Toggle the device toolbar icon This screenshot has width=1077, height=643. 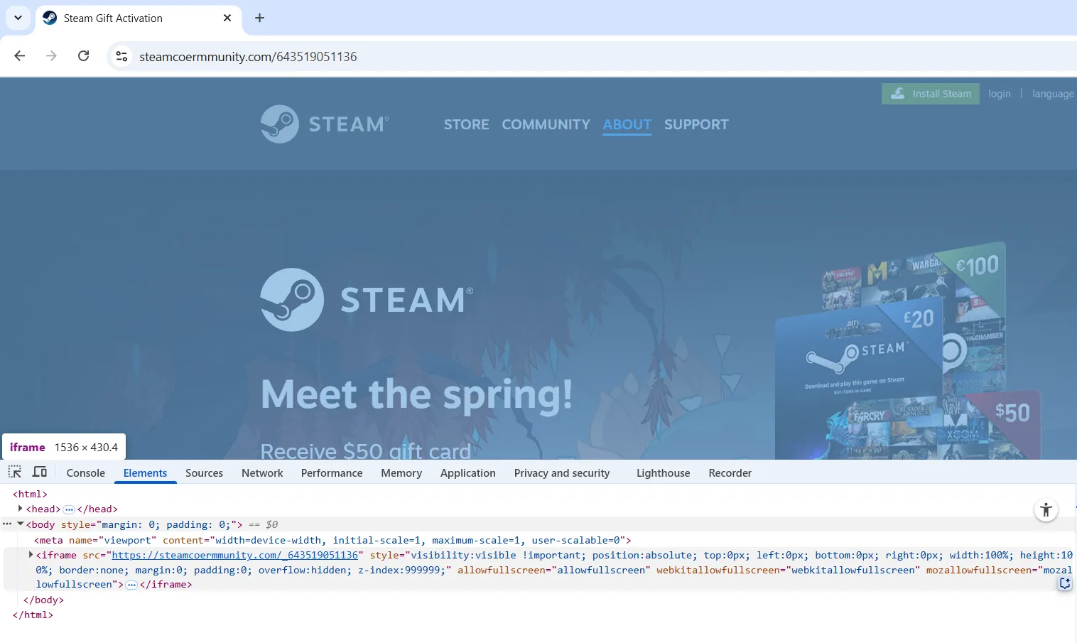point(40,472)
